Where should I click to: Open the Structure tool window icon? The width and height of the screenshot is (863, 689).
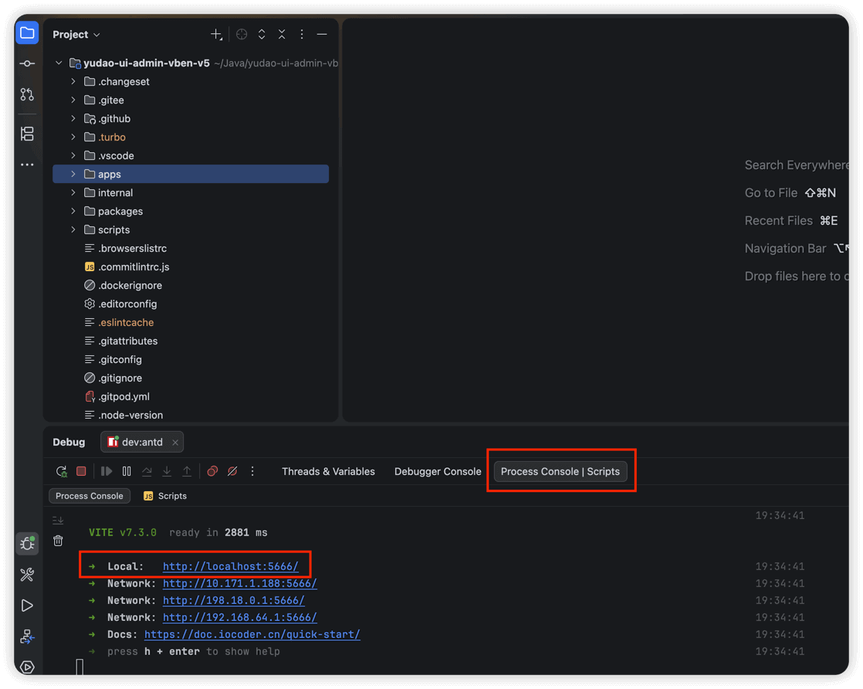click(x=27, y=134)
